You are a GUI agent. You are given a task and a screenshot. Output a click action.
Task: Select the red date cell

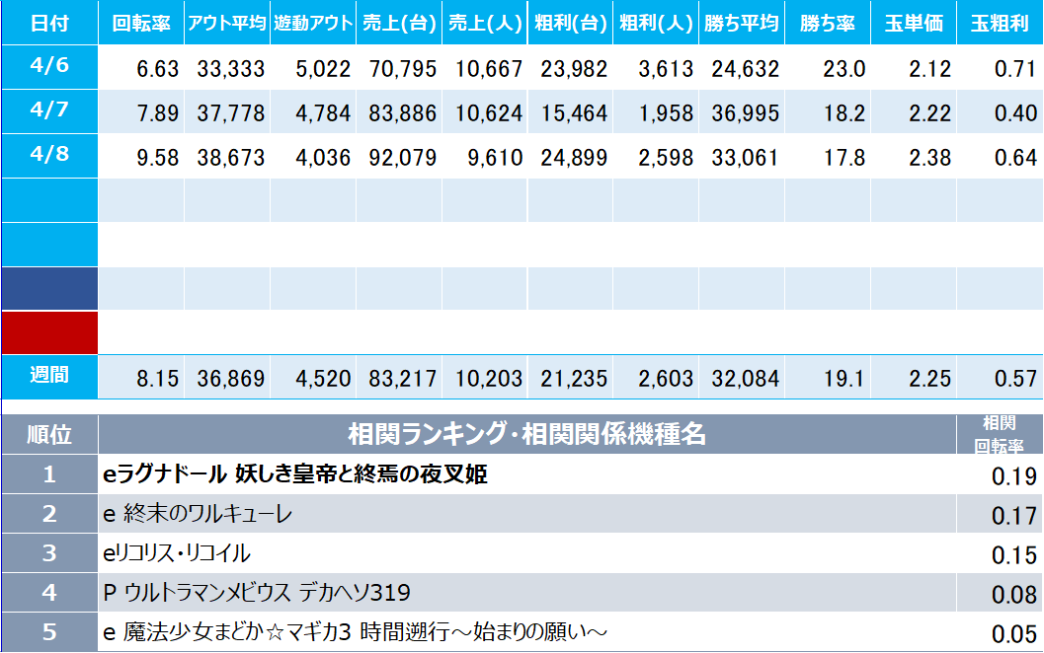click(x=49, y=332)
